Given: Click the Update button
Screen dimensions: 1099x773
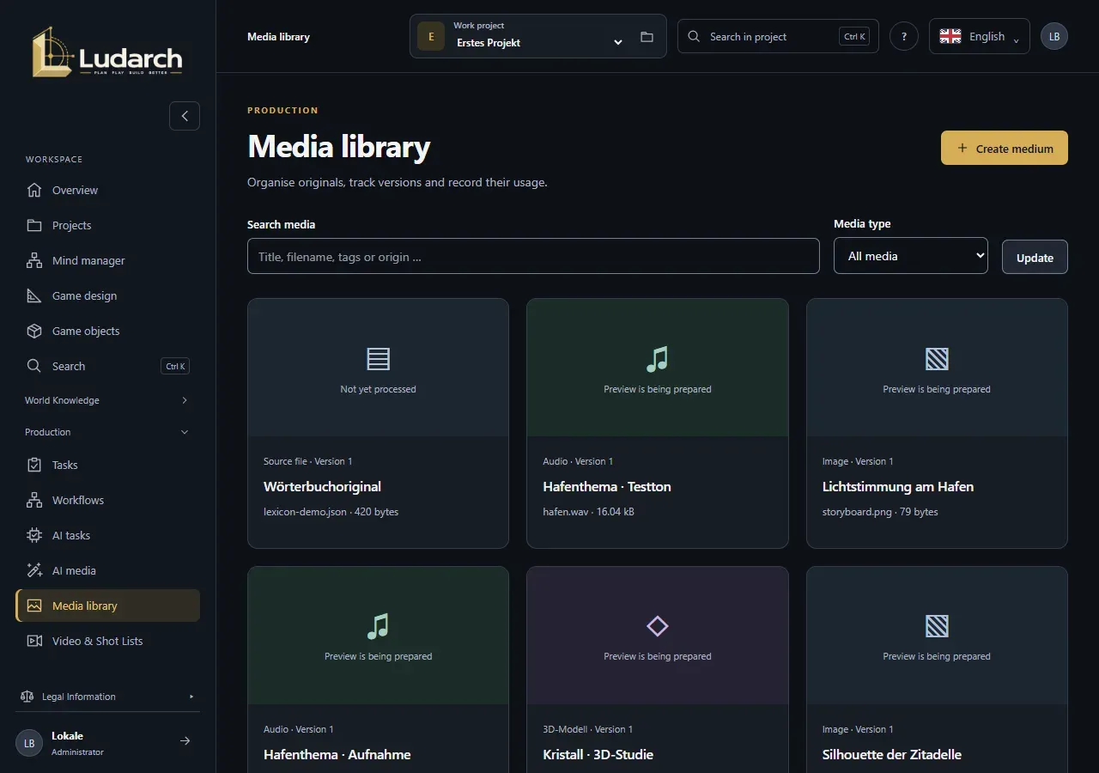Looking at the screenshot, I should (x=1035, y=257).
